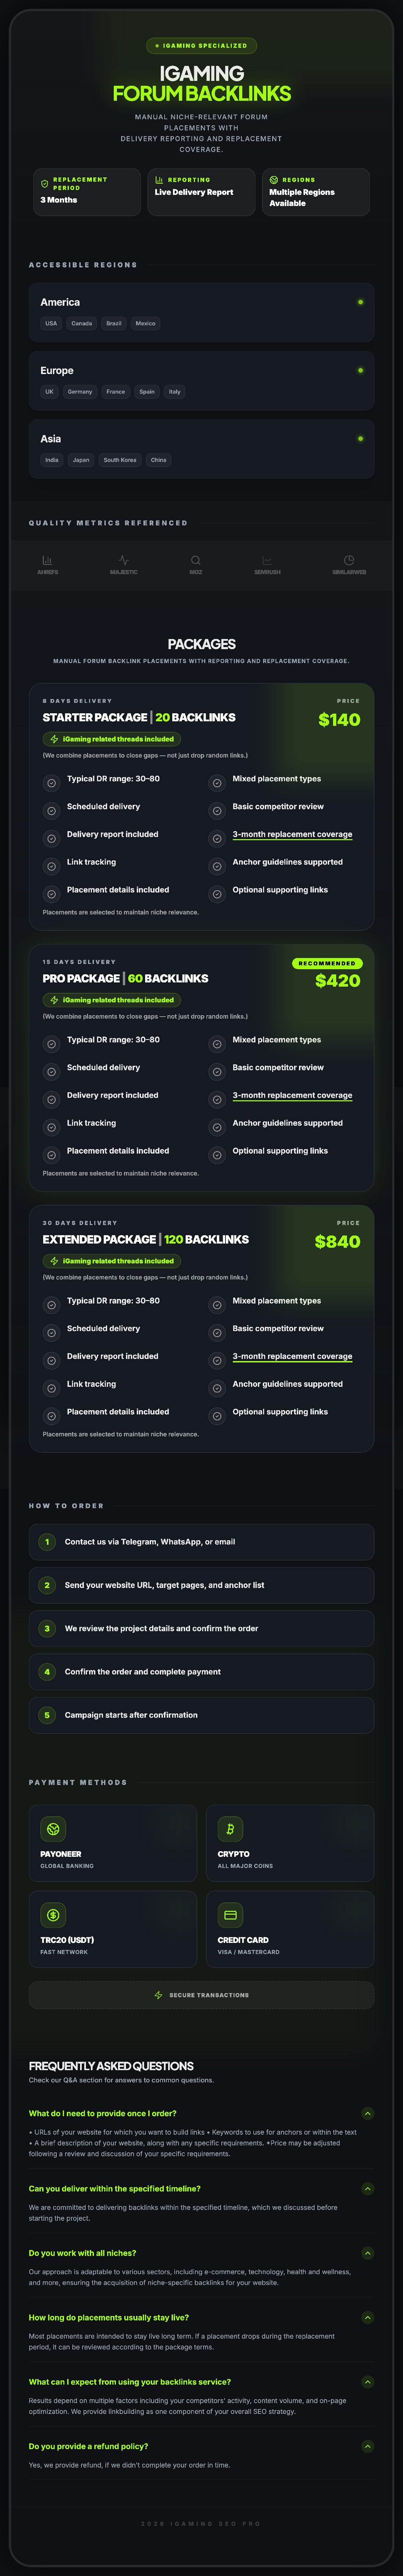The width and height of the screenshot is (403, 2576).
Task: Click the Moz search icon
Action: pos(196,560)
